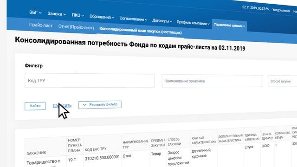Screen dimensions: 297x167
Task: Expand the ПКО menu
Action: [77, 15]
